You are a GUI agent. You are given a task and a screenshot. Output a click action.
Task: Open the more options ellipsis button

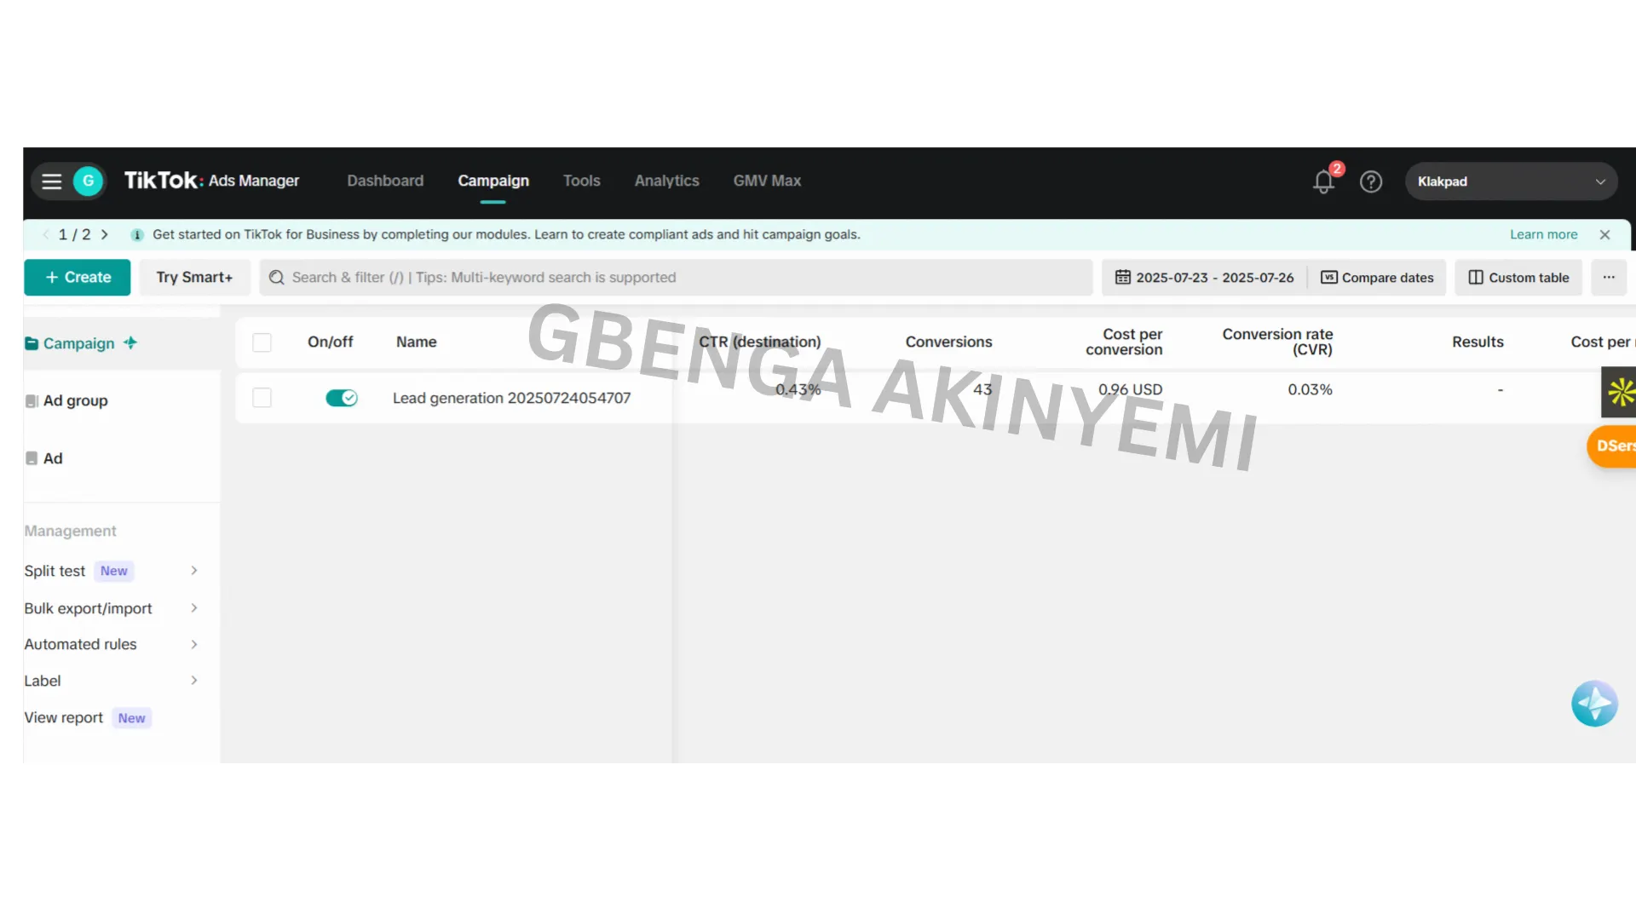coord(1609,278)
